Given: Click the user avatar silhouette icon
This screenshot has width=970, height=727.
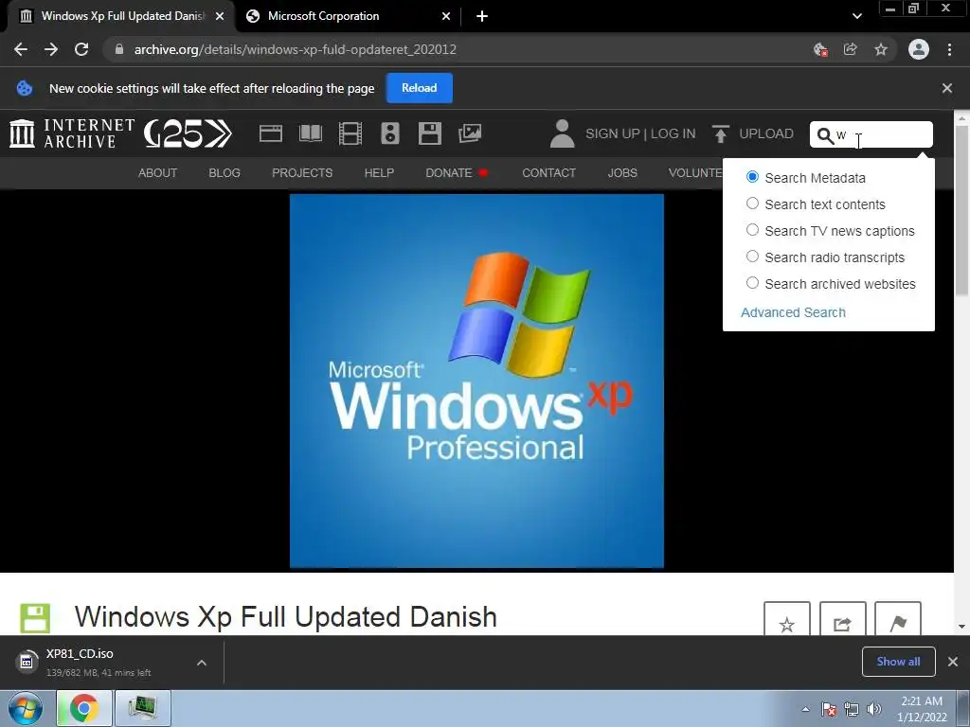Looking at the screenshot, I should tap(562, 133).
